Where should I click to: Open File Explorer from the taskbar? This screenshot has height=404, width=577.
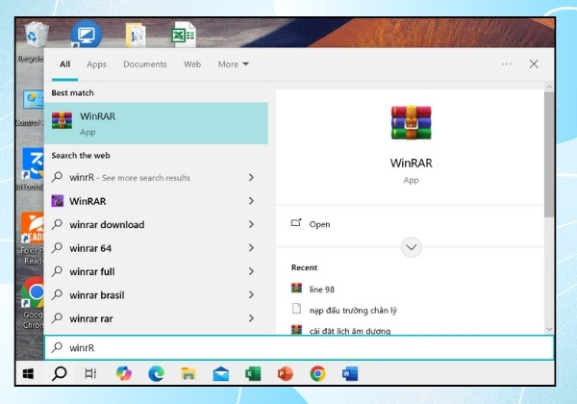[x=188, y=374]
